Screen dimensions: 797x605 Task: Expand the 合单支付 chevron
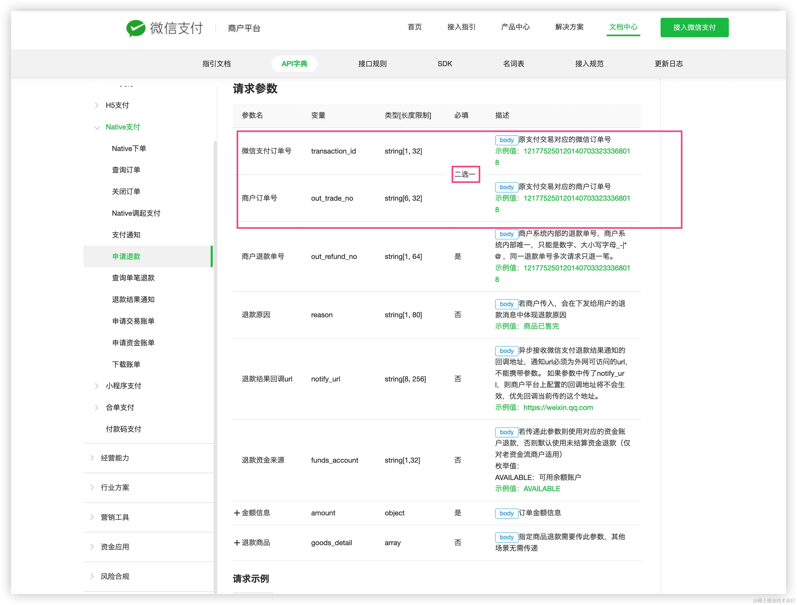96,407
